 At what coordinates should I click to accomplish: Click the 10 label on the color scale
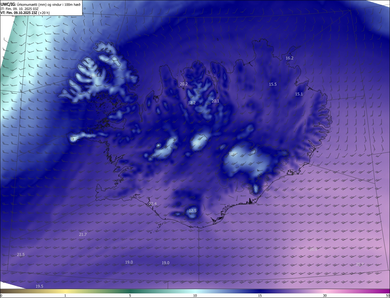[x=195, y=296]
